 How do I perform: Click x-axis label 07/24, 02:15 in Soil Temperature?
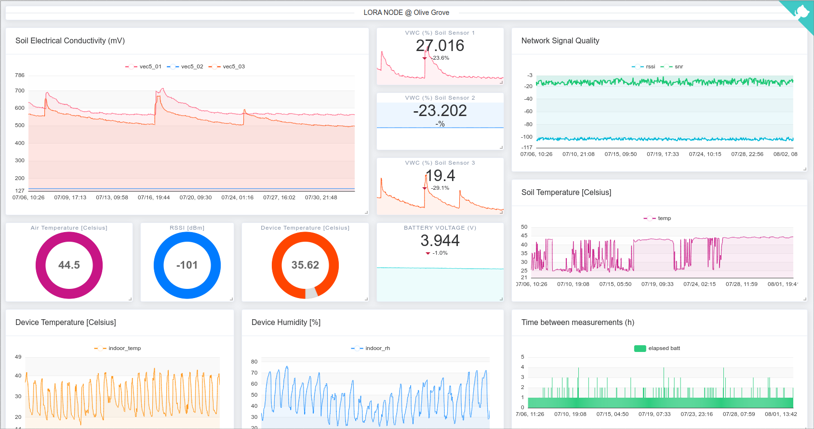(699, 284)
